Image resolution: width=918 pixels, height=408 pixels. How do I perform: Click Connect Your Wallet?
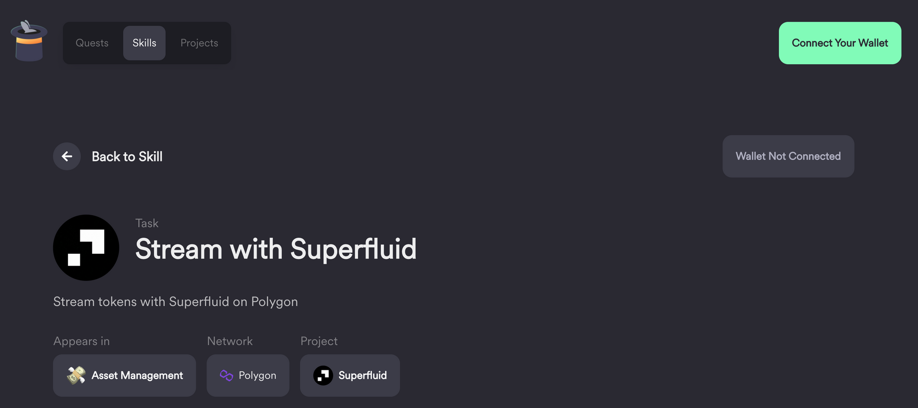[840, 43]
